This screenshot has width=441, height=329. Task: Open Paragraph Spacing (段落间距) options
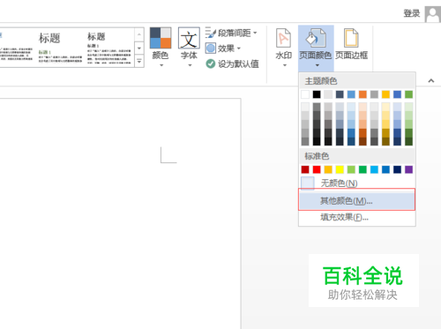coord(231,33)
